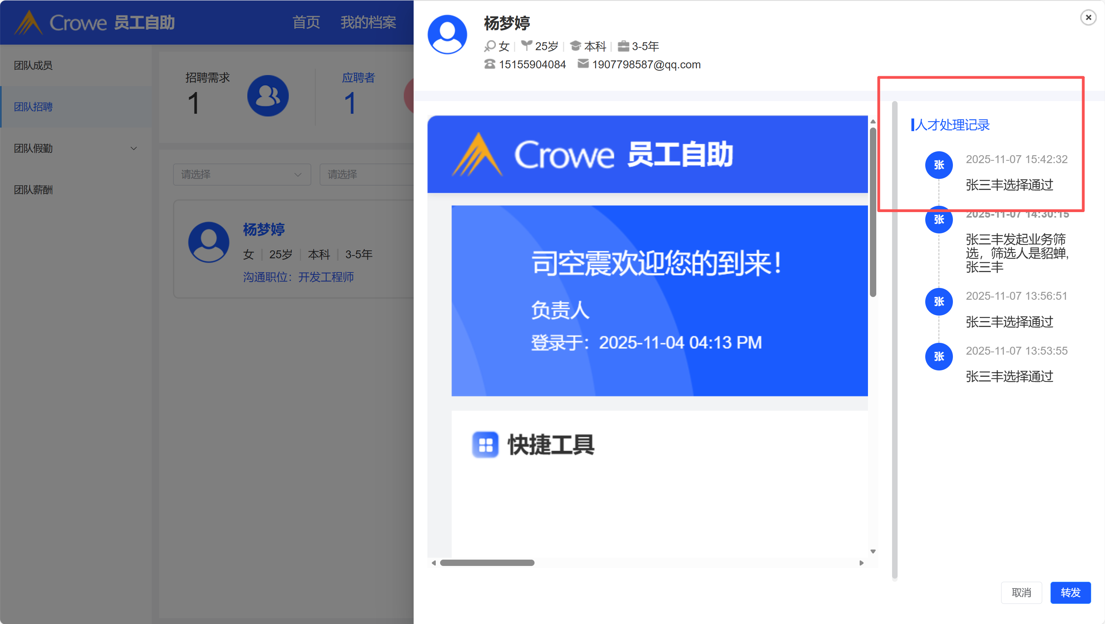Click the recruitment demand people icon

tap(268, 96)
